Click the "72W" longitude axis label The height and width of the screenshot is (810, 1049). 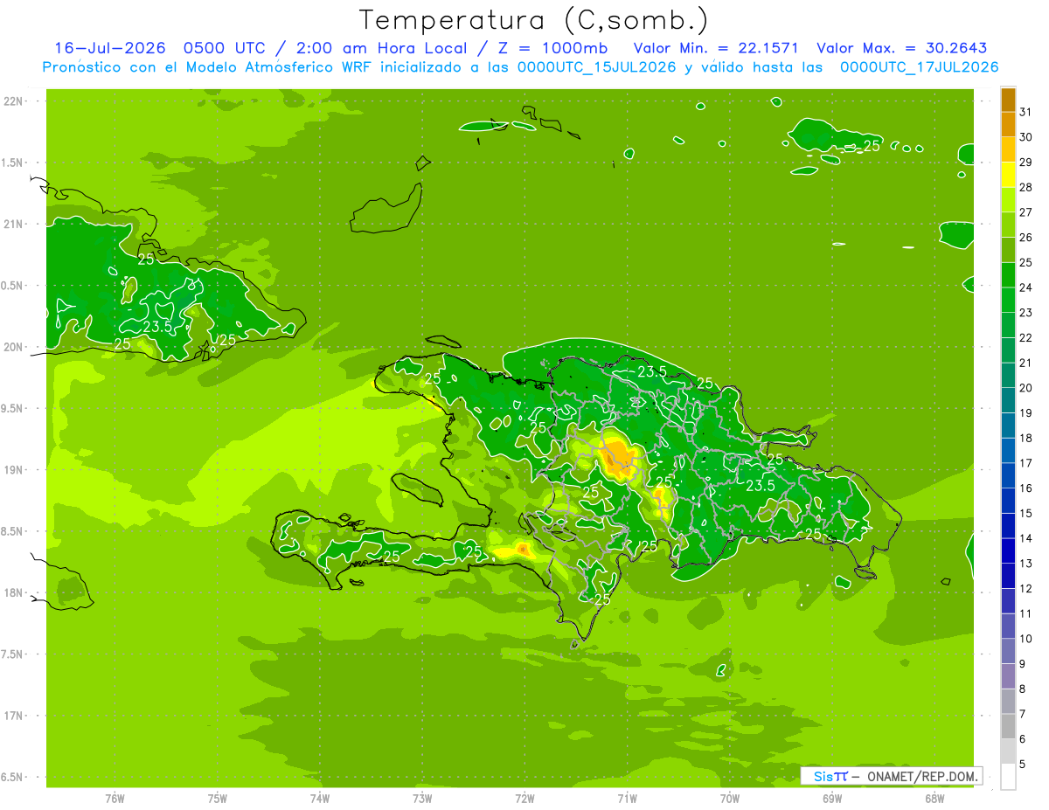[x=524, y=799]
